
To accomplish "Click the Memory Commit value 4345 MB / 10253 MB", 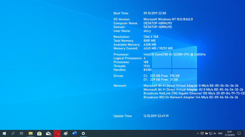I will tap(158, 48).
